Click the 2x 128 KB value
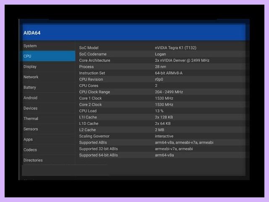269x202 pixels. pos(164,117)
